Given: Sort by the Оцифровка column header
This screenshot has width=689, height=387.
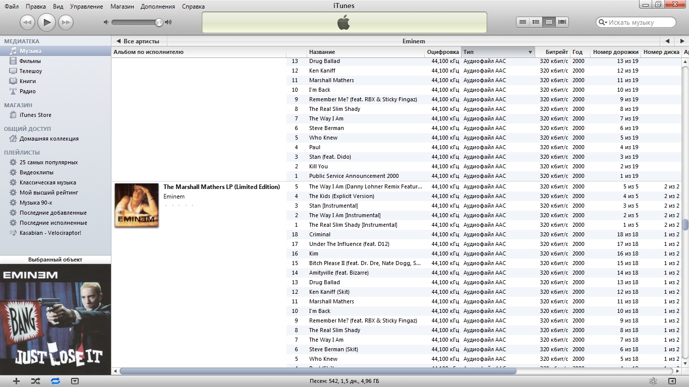Looking at the screenshot, I should [443, 52].
